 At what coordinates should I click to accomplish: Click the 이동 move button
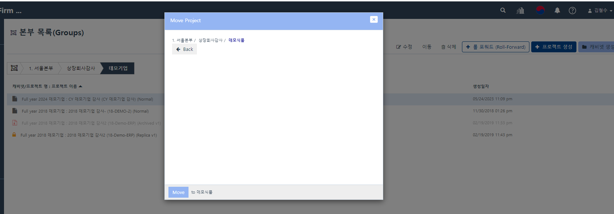tap(427, 47)
